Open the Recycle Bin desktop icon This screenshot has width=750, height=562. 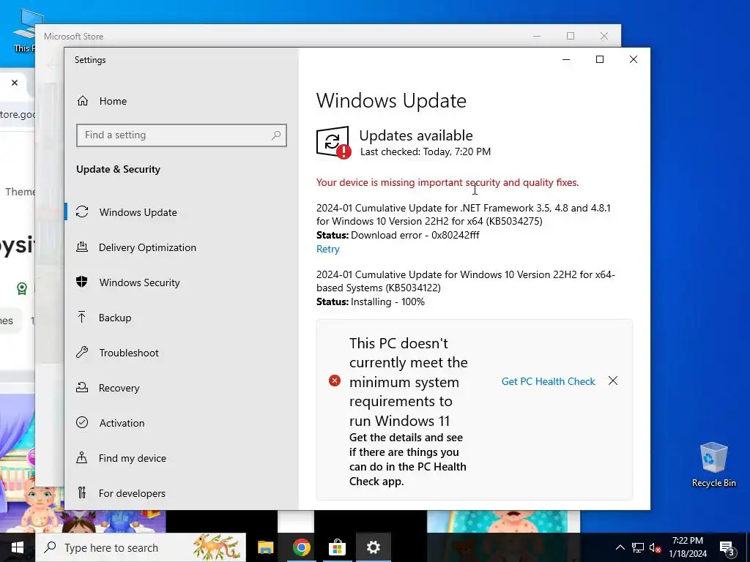(713, 465)
